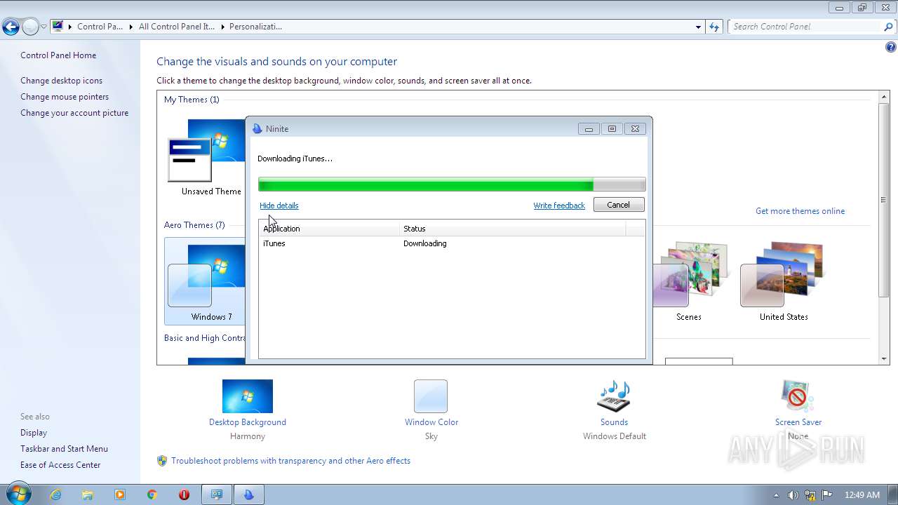Open the Window Color swatch icon

[431, 396]
